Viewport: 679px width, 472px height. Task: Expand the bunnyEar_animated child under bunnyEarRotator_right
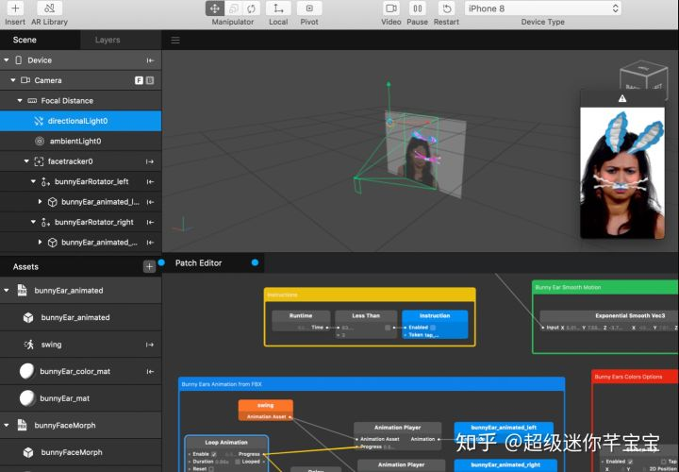[x=40, y=243]
